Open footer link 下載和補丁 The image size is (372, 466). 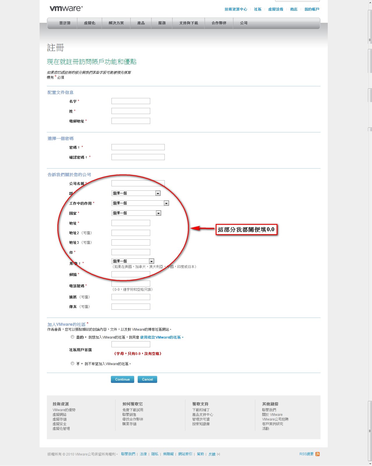(x=201, y=410)
